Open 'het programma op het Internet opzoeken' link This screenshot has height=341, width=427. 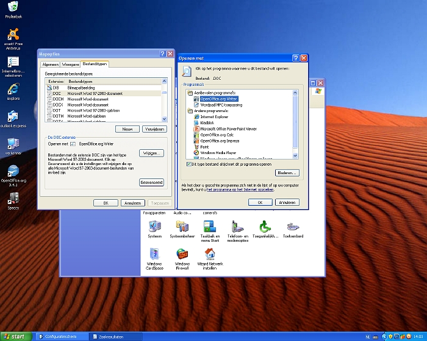pyautogui.click(x=240, y=189)
